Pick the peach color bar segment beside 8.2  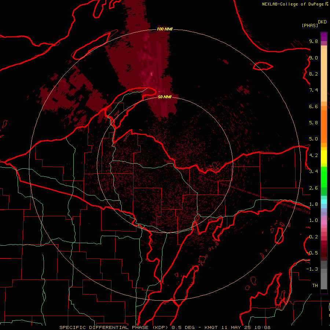point(324,75)
